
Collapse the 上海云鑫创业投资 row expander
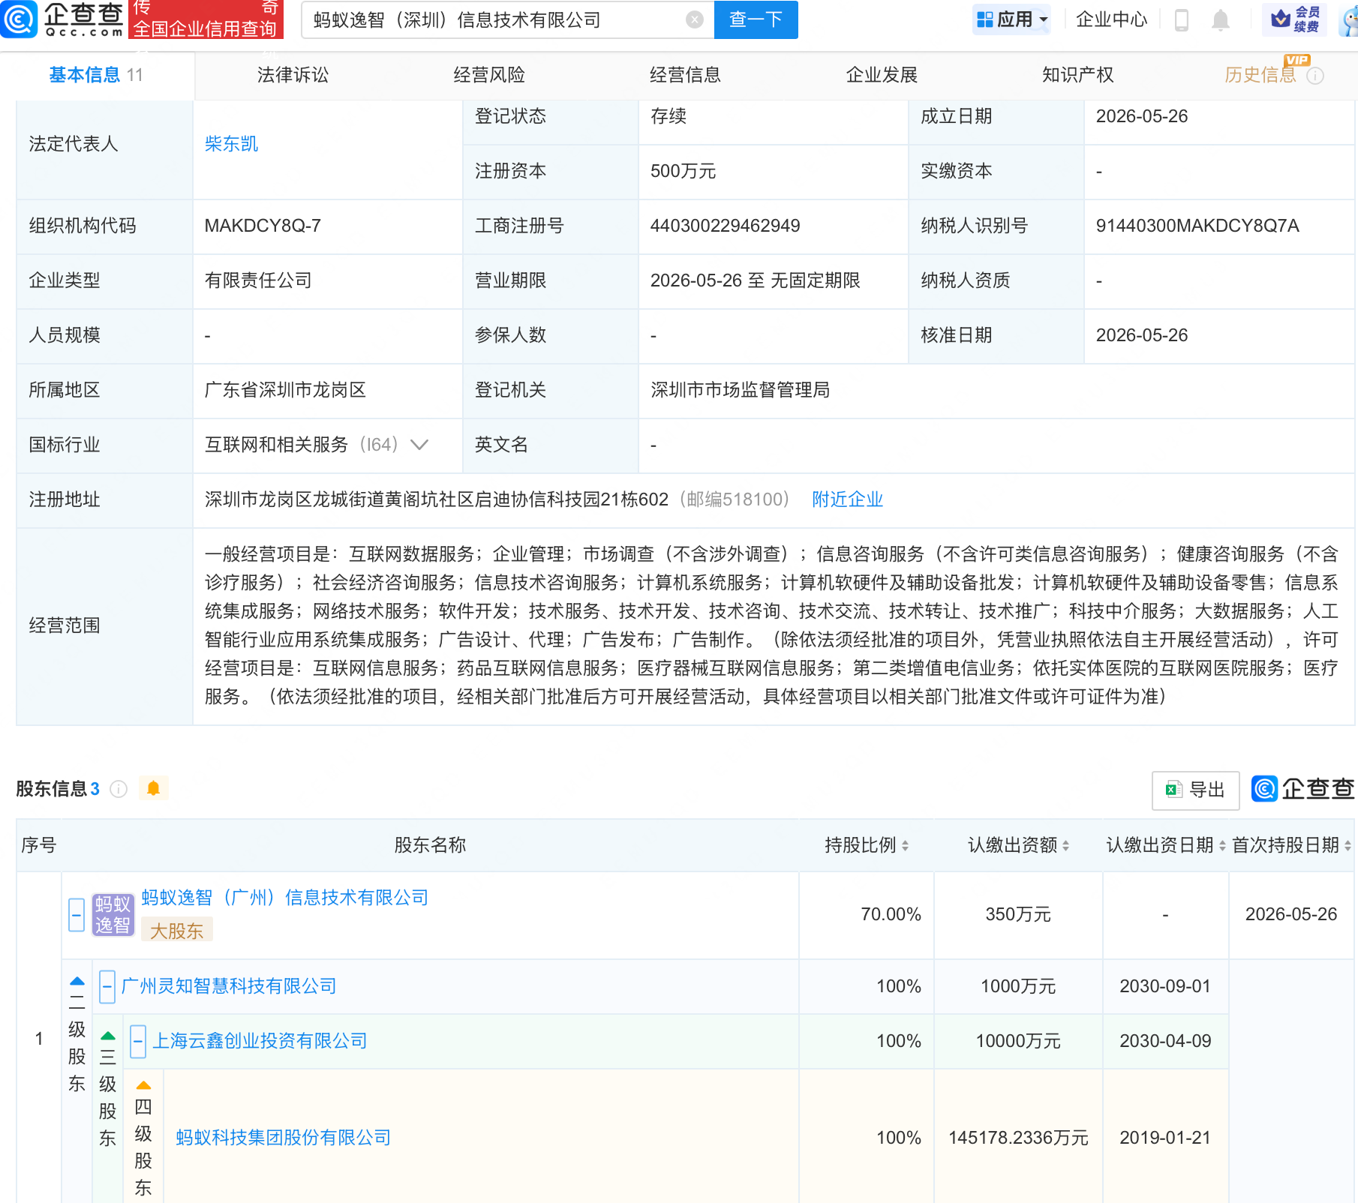tap(138, 1042)
